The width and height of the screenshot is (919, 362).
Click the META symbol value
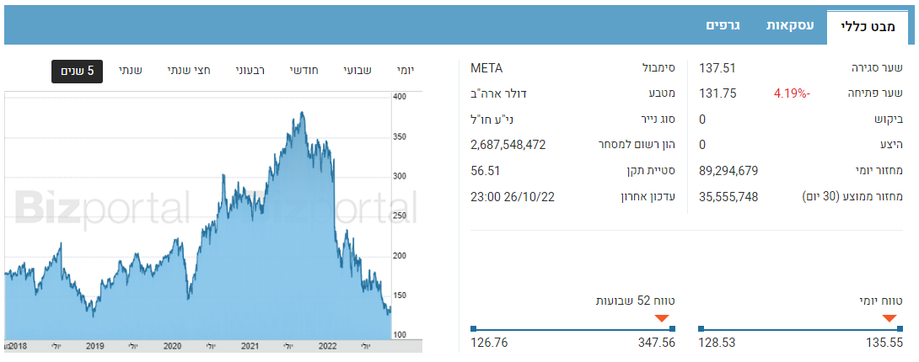click(487, 68)
